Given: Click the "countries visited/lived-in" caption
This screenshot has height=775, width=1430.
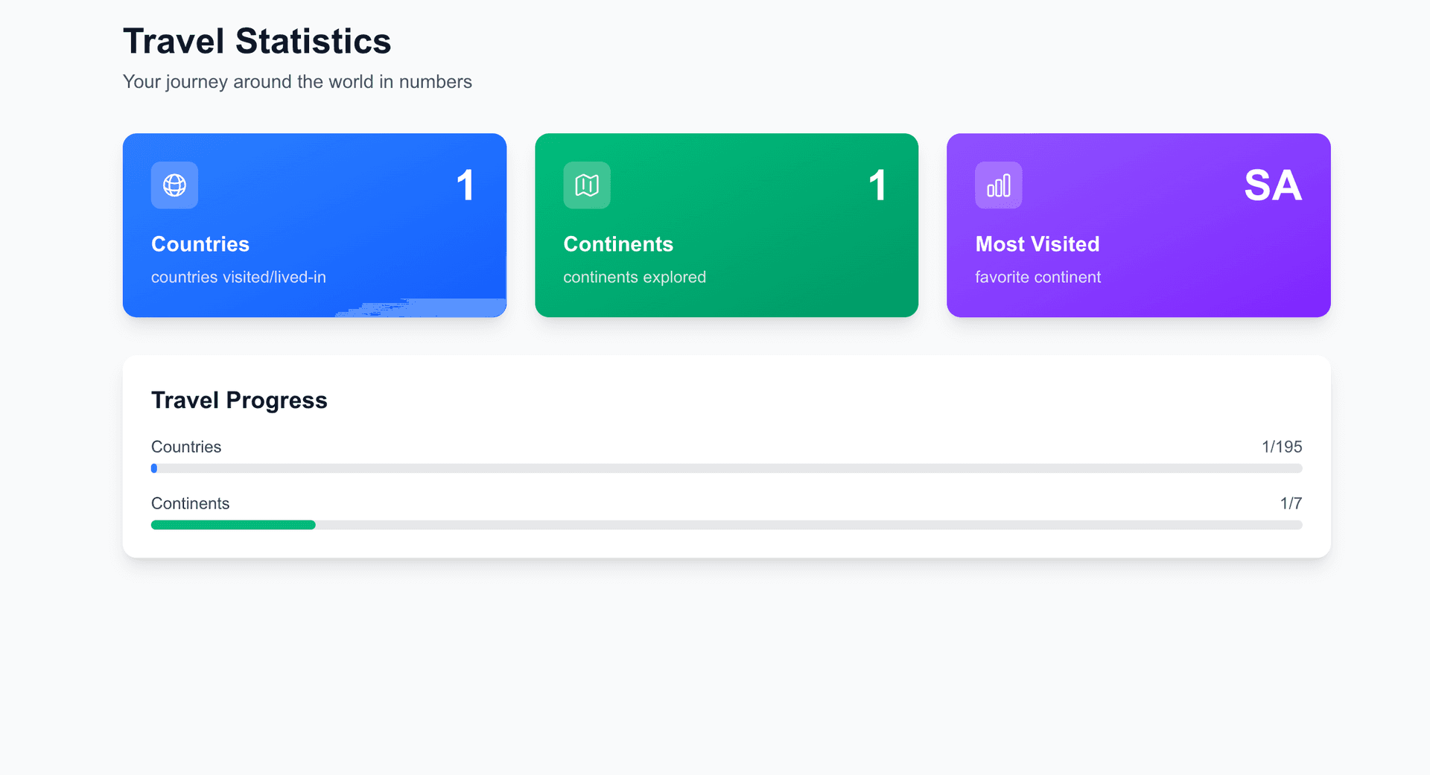Looking at the screenshot, I should pos(238,277).
